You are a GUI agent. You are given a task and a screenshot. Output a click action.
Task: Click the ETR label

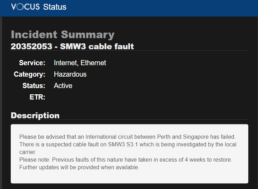[x=37, y=97]
